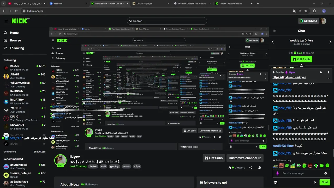The image size is (334, 188).
Task: Open DFL10 channel in Following list
Action: (24, 118)
